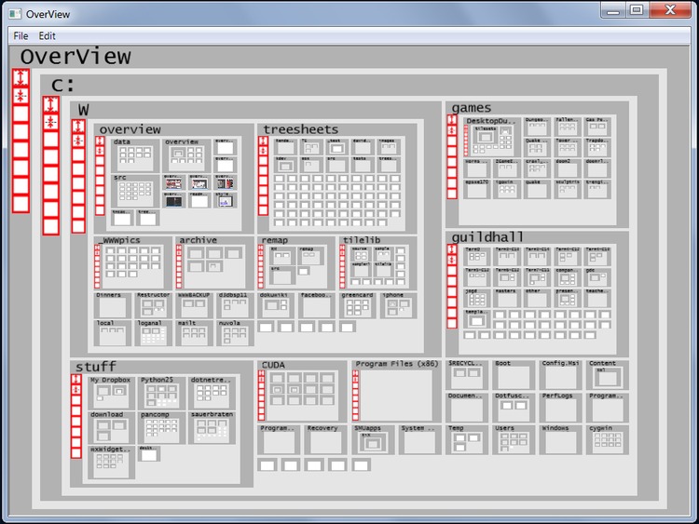Click the top red icon beside Program Files (x86)

point(355,374)
